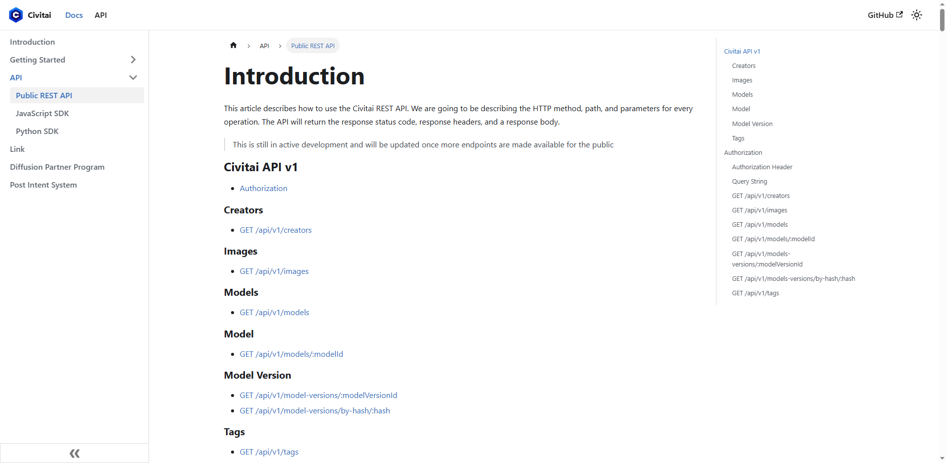This screenshot has width=946, height=463.
Task: Select GET /api/v1/tags in right sidebar
Action: (x=755, y=293)
